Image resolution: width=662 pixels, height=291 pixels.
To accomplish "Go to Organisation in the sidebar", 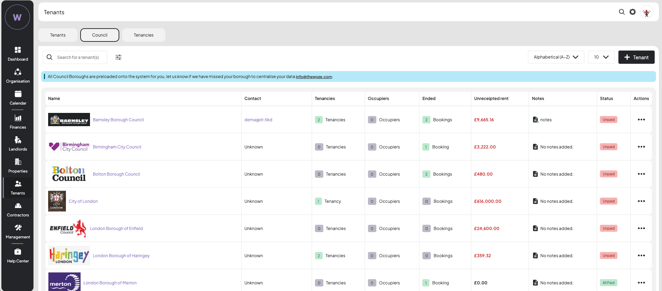I will tap(18, 76).
